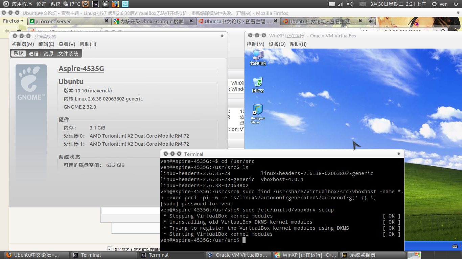
Task: Select the 内核升级 vbox Google 搜索 tab
Action: pos(154,21)
